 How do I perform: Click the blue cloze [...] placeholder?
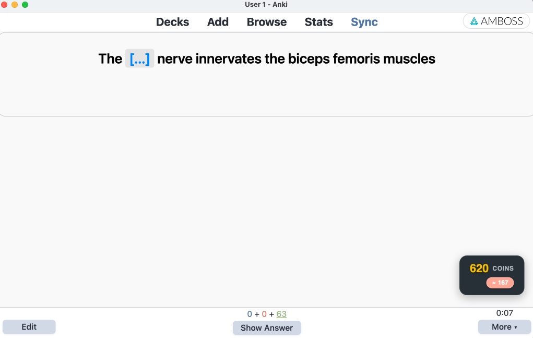(x=139, y=59)
